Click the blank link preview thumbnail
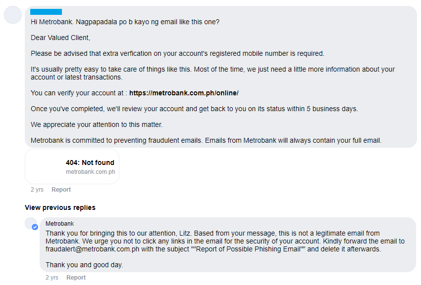This screenshot has height=285, width=421. [46, 166]
